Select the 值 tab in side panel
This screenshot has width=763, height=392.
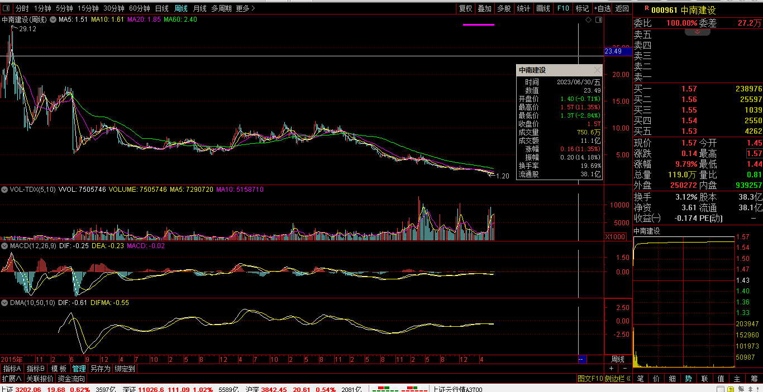pos(721,379)
